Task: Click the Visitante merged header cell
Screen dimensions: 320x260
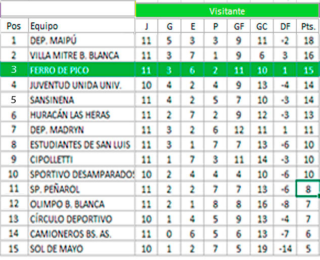Action: tap(227, 10)
